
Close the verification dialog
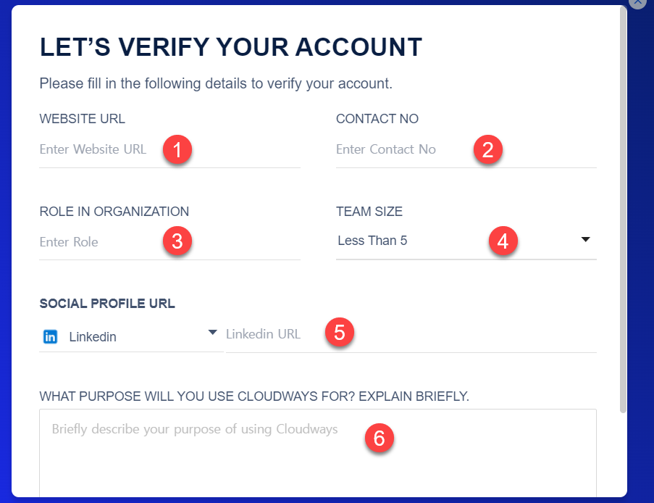(x=637, y=4)
